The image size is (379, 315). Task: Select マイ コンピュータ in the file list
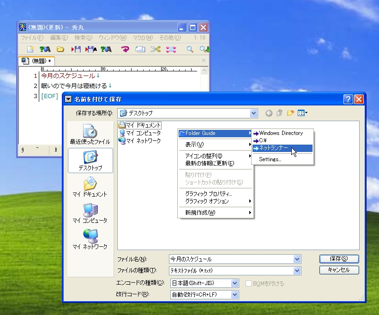tap(140, 133)
